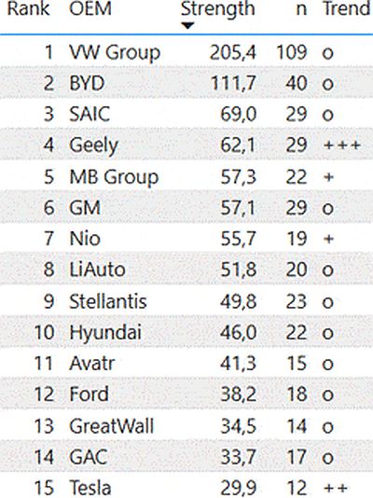Click the Rank column header
The height and width of the screenshot is (498, 373).
click(28, 8)
